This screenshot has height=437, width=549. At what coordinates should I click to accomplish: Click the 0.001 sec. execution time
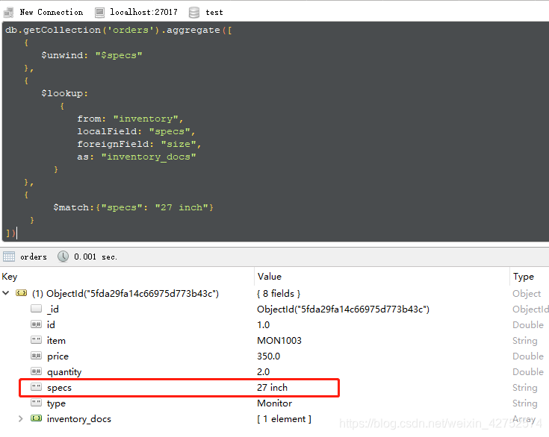pyautogui.click(x=96, y=257)
